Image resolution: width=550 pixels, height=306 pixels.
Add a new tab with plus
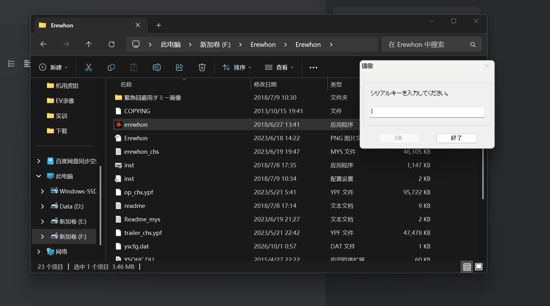[x=159, y=25]
